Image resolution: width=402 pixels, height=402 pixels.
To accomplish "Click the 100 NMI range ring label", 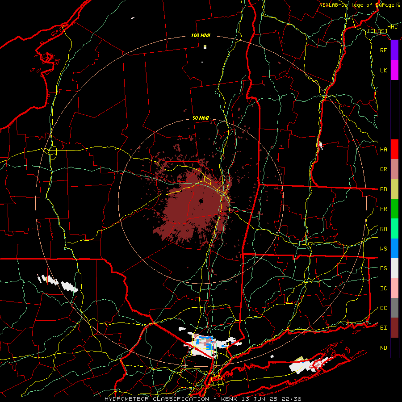I will [201, 35].
